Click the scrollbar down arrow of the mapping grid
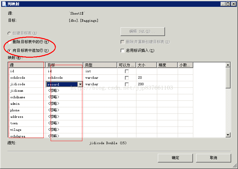 228,135
